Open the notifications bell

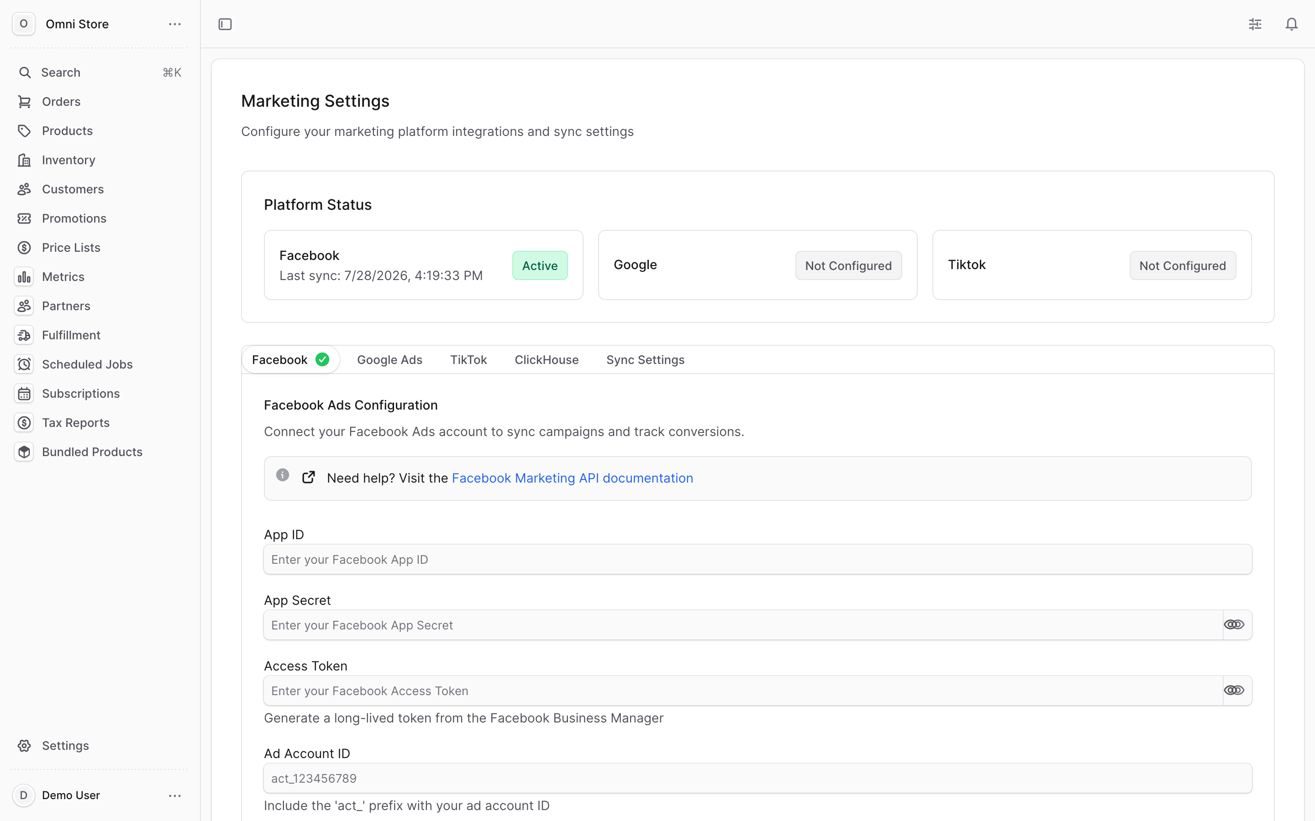point(1292,24)
